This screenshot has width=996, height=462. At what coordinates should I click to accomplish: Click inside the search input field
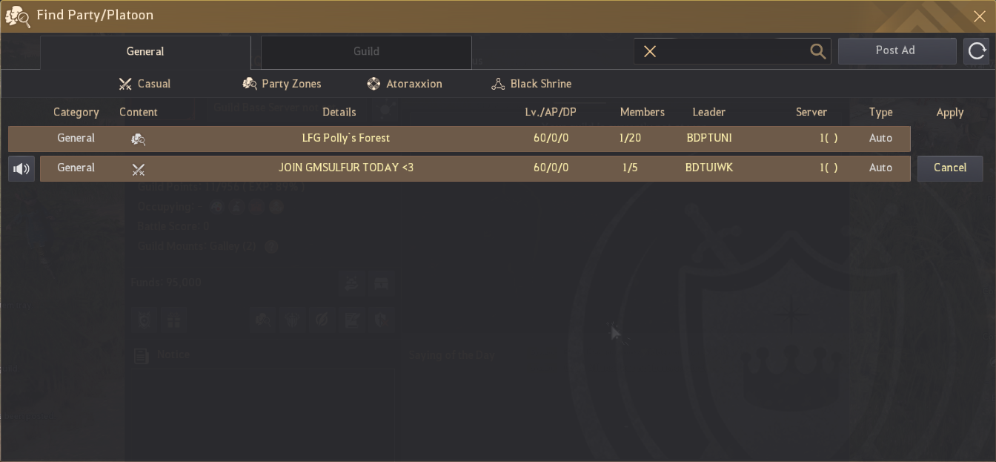pyautogui.click(x=730, y=51)
